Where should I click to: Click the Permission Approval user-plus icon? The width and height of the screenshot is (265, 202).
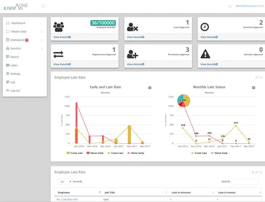coord(132,54)
